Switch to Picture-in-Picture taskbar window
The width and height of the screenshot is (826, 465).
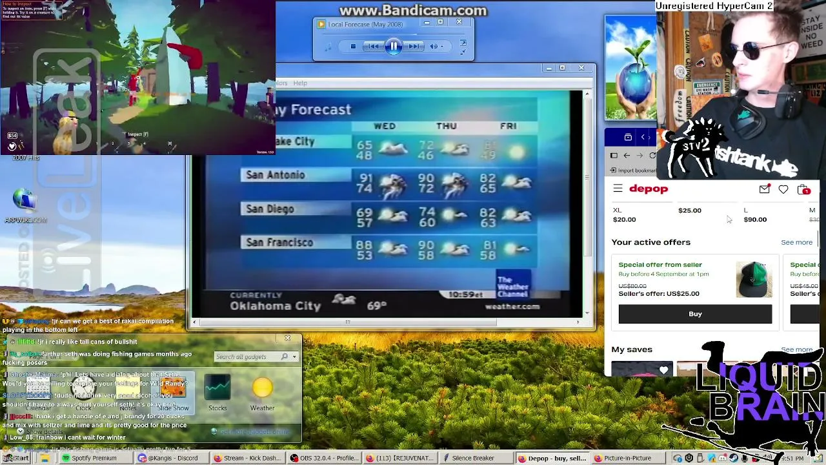coord(629,458)
